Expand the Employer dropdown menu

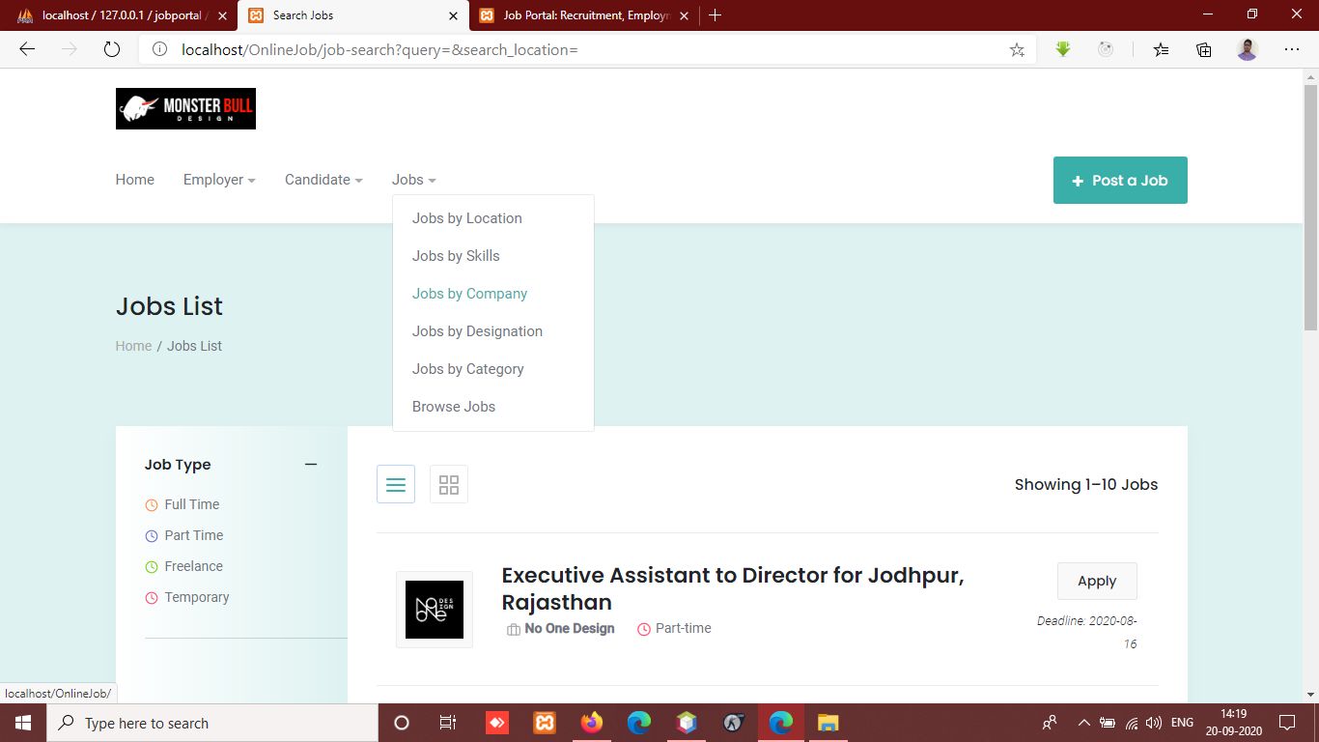point(219,180)
